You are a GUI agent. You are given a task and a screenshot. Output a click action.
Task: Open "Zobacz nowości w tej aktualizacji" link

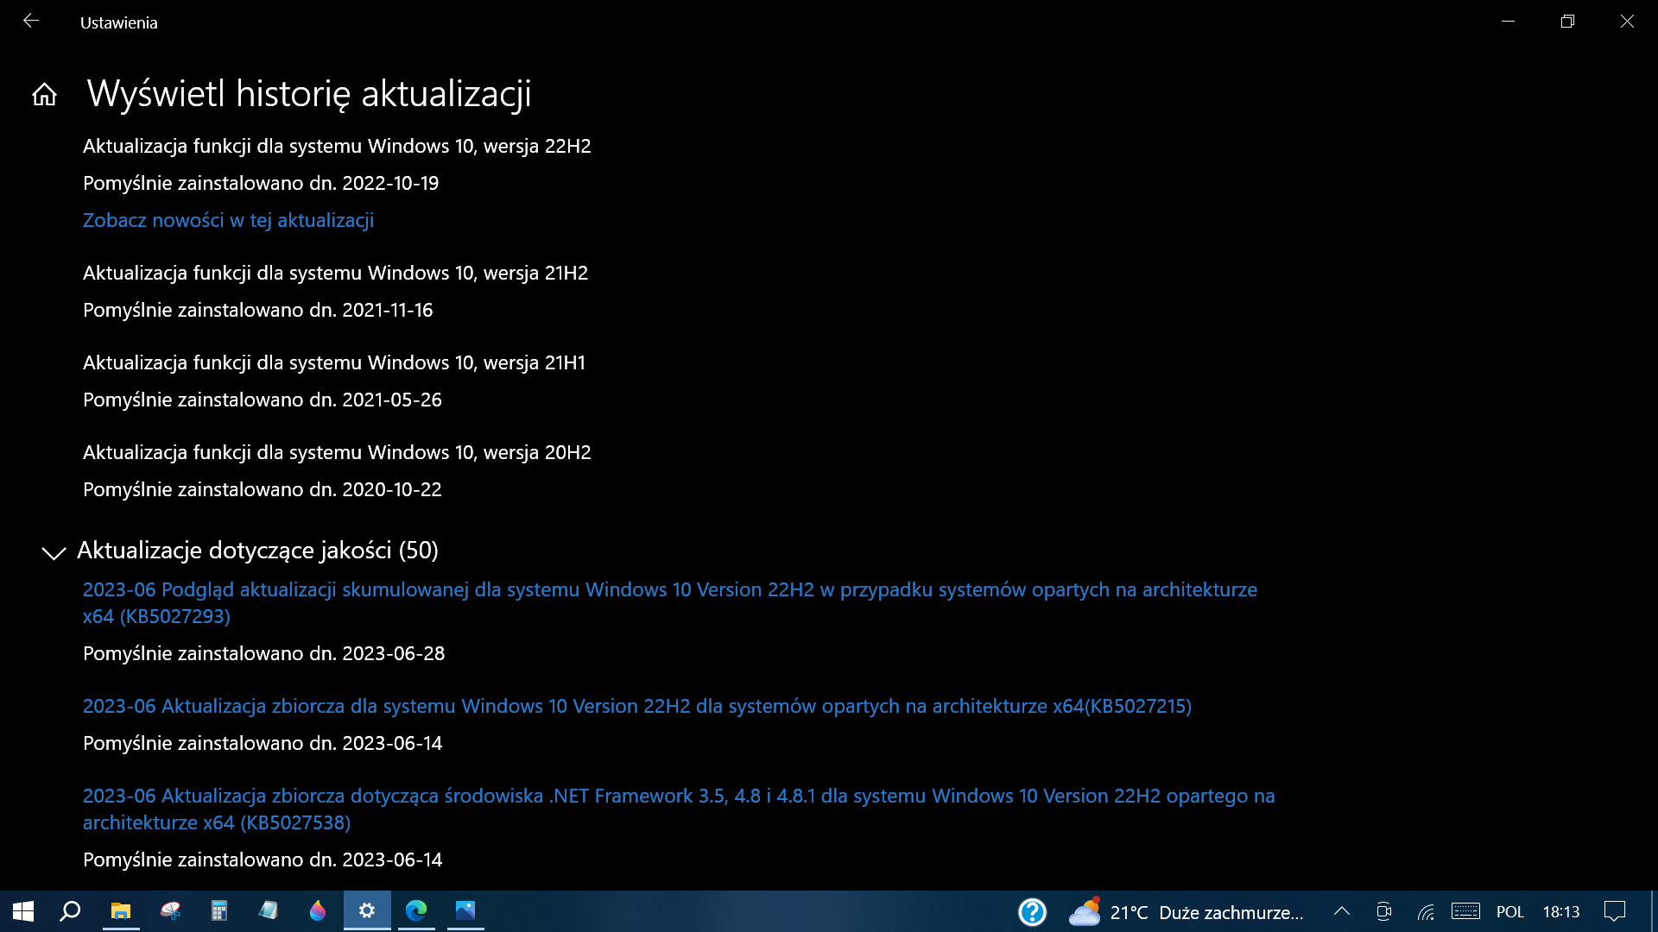227,221
